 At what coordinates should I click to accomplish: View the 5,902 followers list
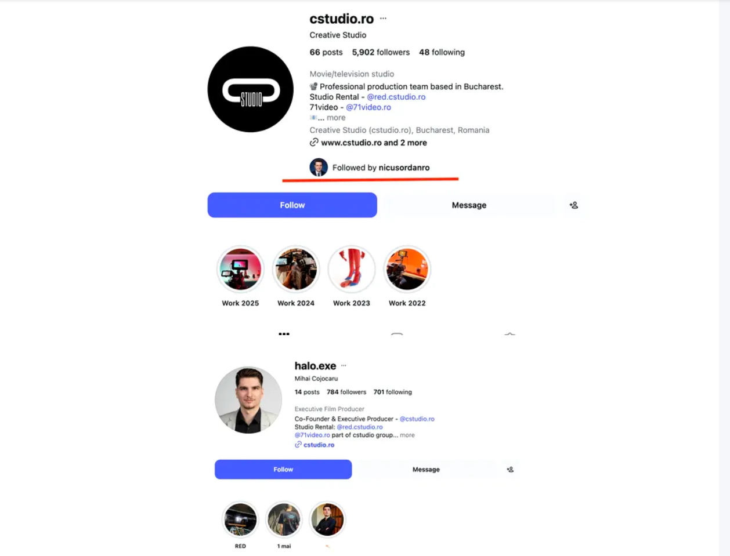381,52
